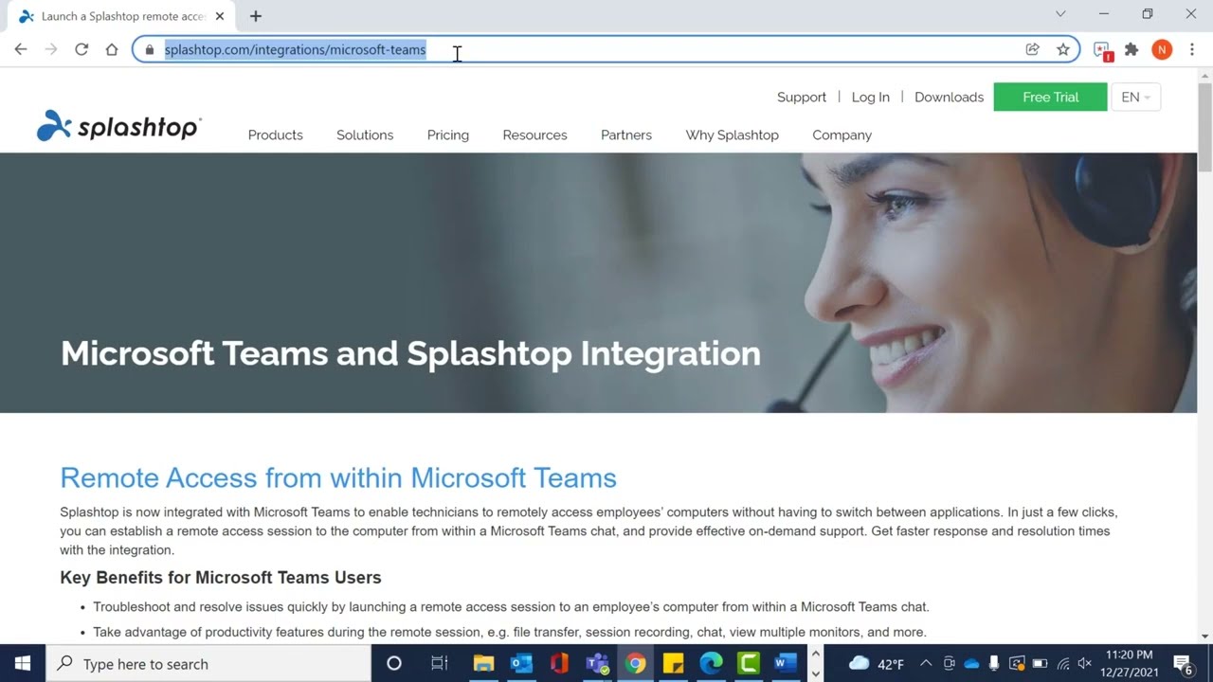Open Camtasia from taskbar
Screen dimensions: 1213x682
click(749, 663)
